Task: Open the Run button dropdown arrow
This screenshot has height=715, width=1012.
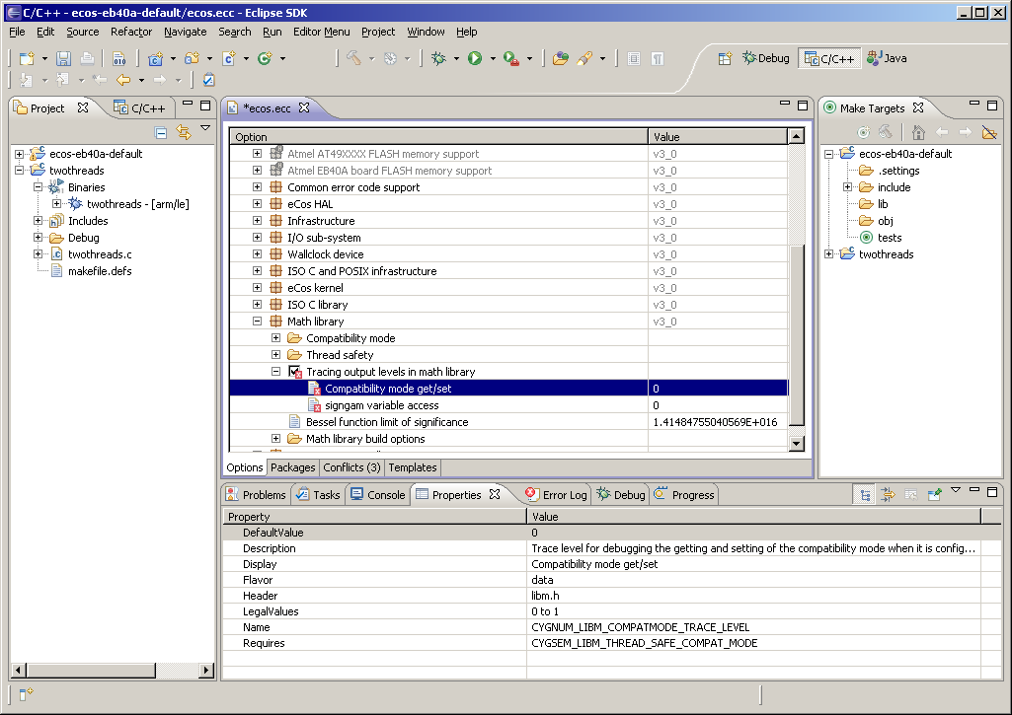Action: (493, 58)
